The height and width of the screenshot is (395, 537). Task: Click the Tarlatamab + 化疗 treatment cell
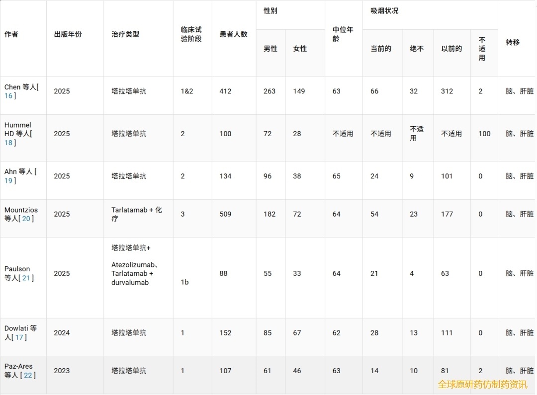click(x=137, y=214)
